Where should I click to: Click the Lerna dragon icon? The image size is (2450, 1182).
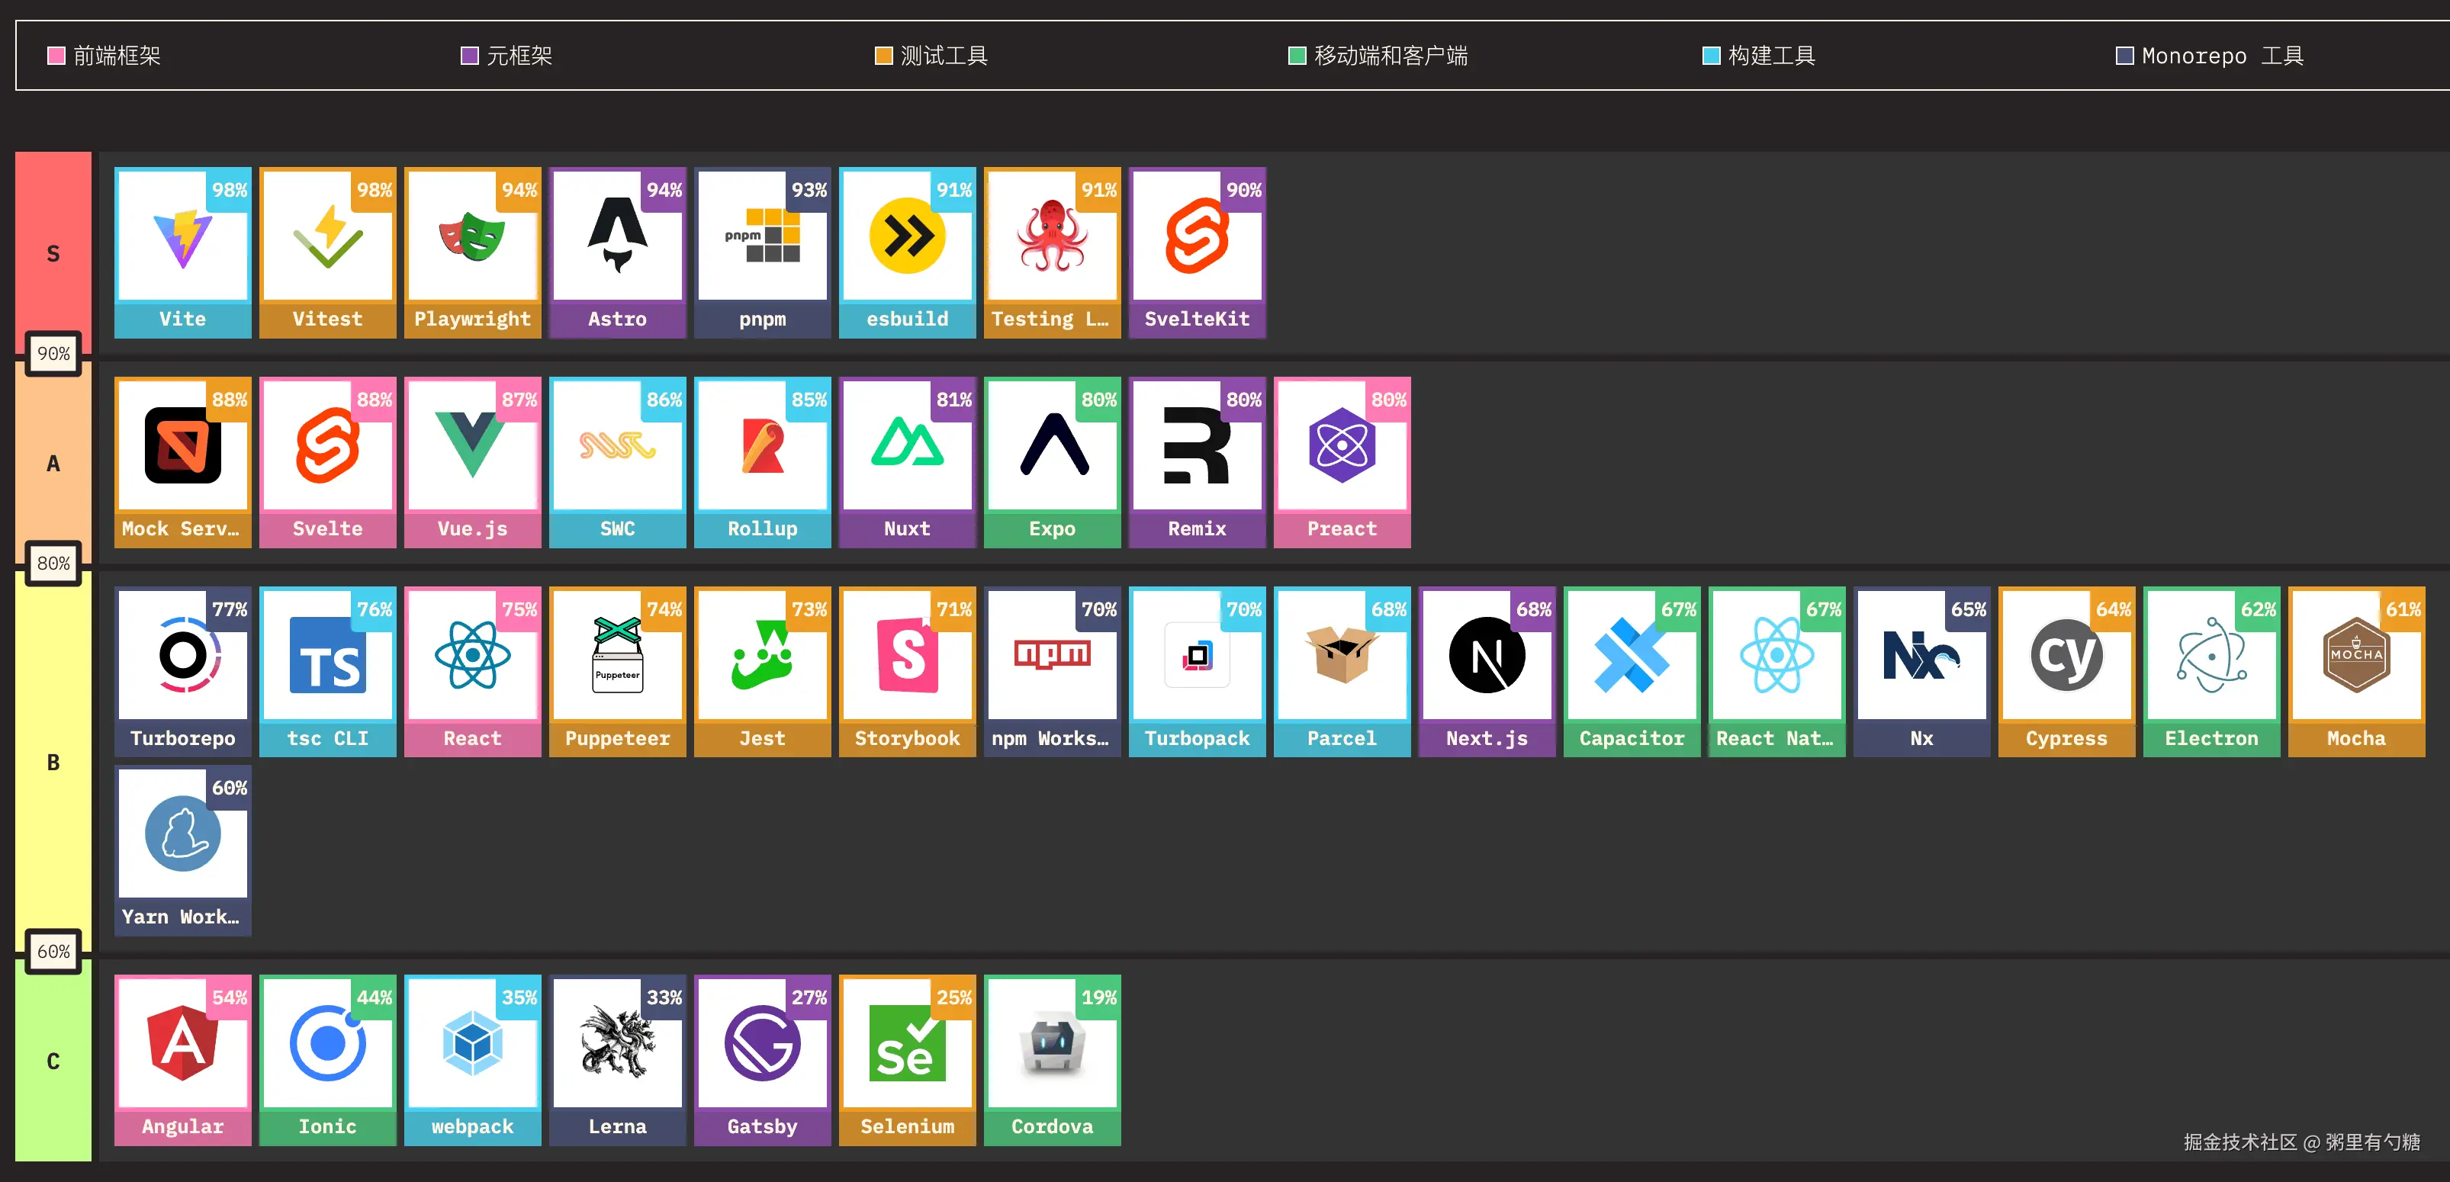(617, 1043)
